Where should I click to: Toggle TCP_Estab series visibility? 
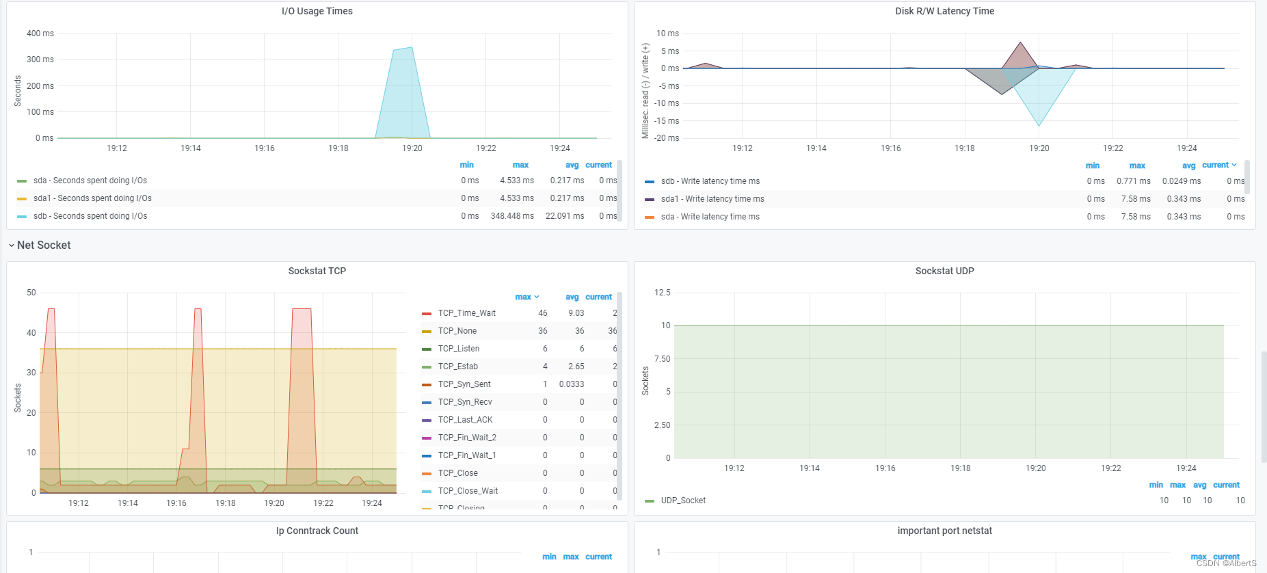[458, 367]
